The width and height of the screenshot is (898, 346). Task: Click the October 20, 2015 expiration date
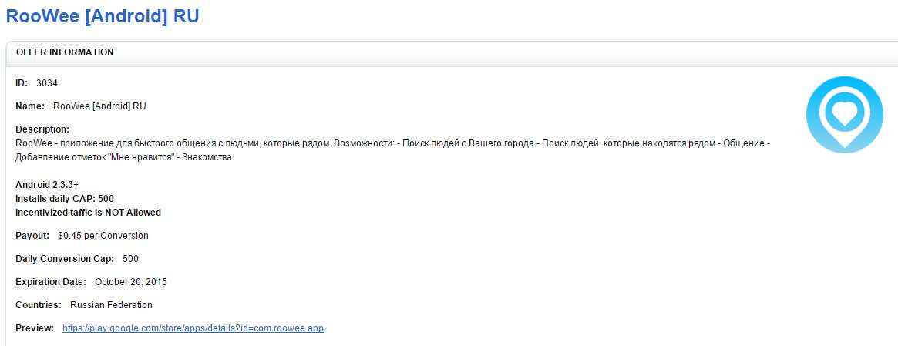tap(131, 282)
